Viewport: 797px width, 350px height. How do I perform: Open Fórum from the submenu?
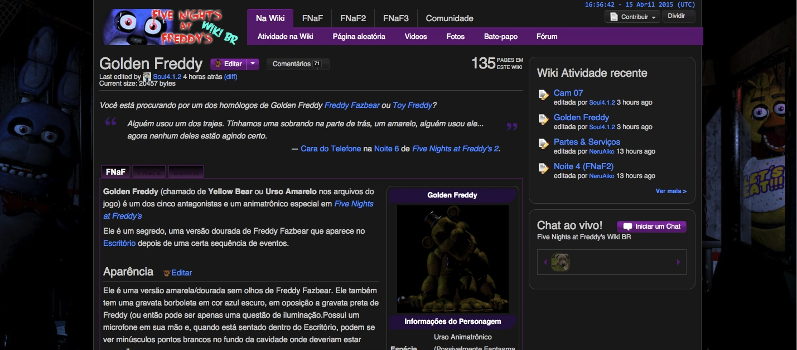coord(547,37)
